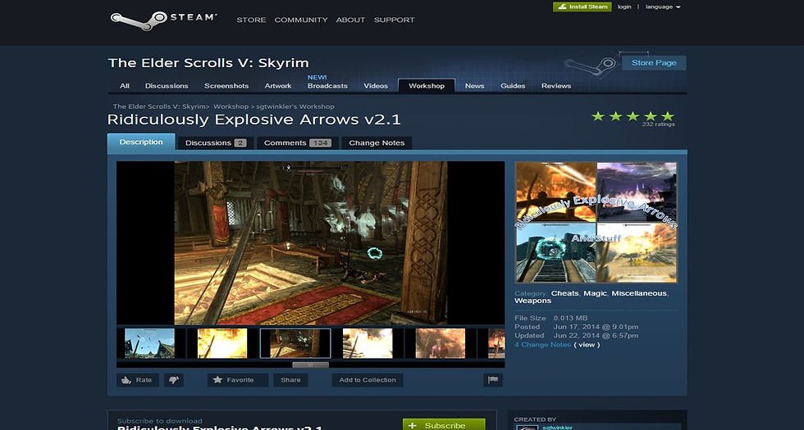This screenshot has width=804, height=430.
Task: Open the Change Notes tab
Action: click(377, 143)
